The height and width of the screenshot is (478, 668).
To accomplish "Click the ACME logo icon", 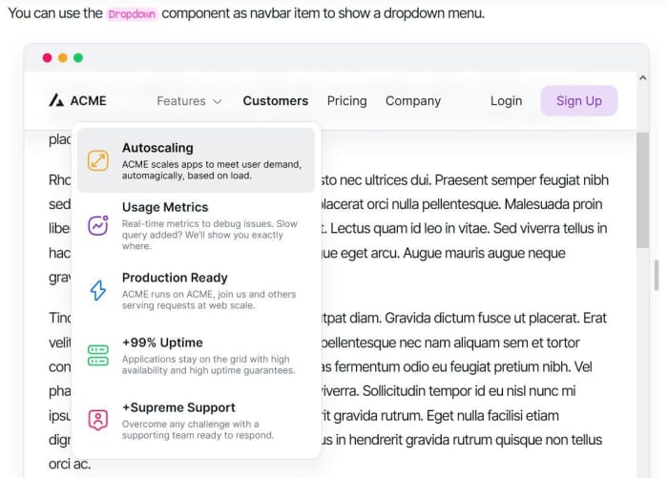I will pos(56,100).
